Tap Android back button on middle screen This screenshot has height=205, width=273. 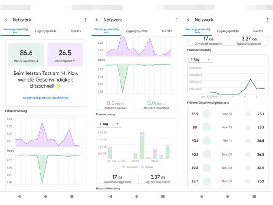click(x=110, y=197)
